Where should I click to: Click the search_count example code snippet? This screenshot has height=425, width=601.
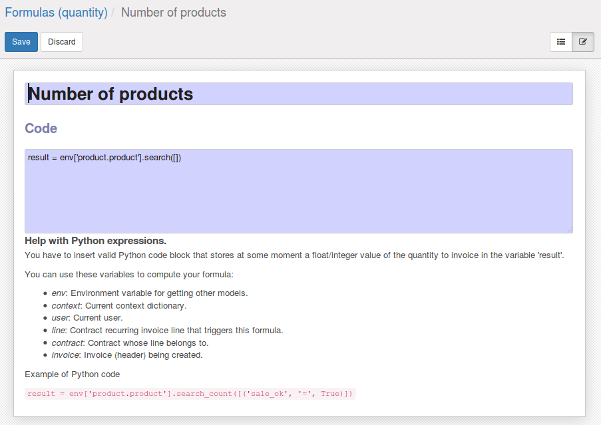[x=190, y=394]
